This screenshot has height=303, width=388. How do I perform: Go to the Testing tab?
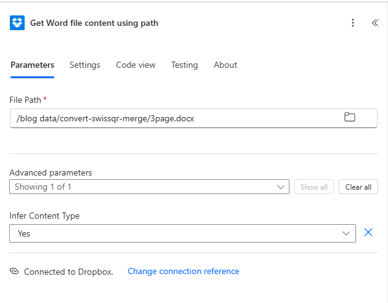[184, 65]
